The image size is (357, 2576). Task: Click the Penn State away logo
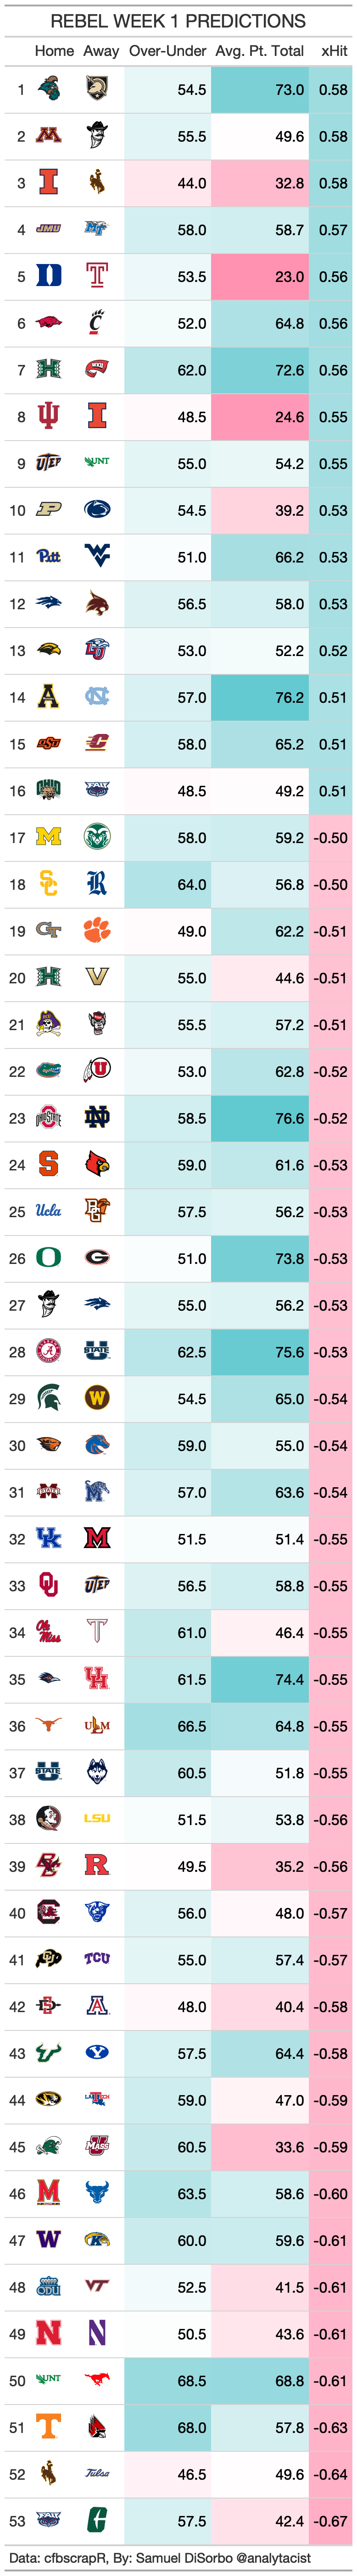97,510
